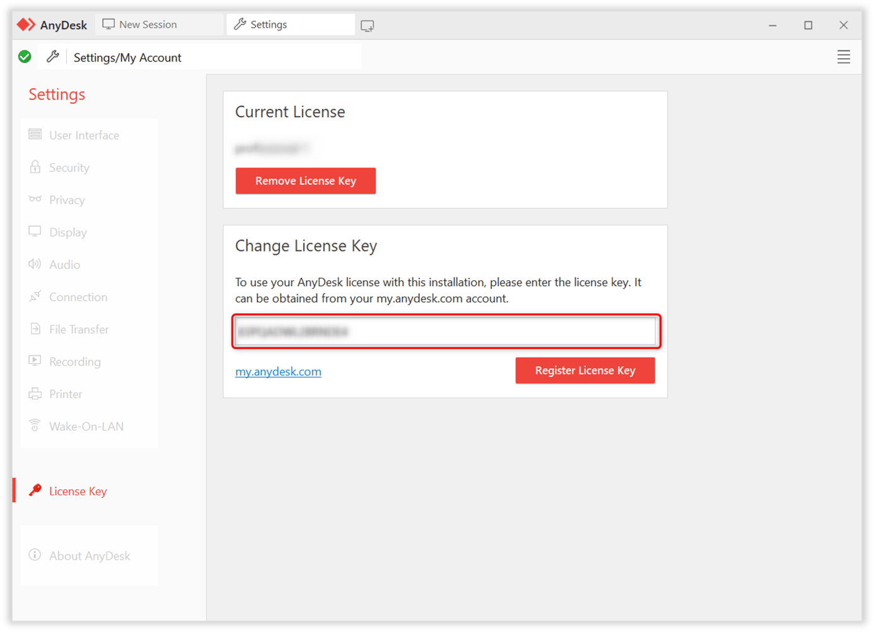Viewport: 874px width, 632px height.
Task: Click the Printer icon in sidebar
Action: pyautogui.click(x=35, y=394)
